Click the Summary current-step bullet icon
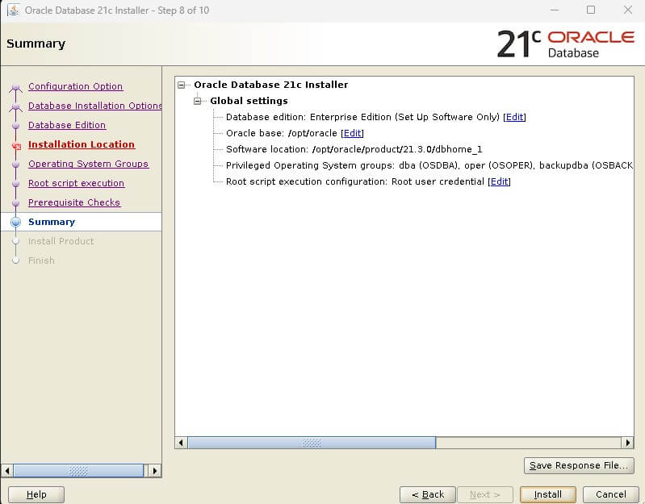 coord(15,223)
